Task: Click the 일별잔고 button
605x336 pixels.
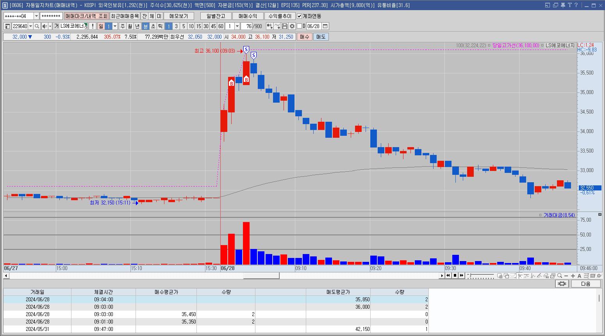Action: pyautogui.click(x=216, y=16)
